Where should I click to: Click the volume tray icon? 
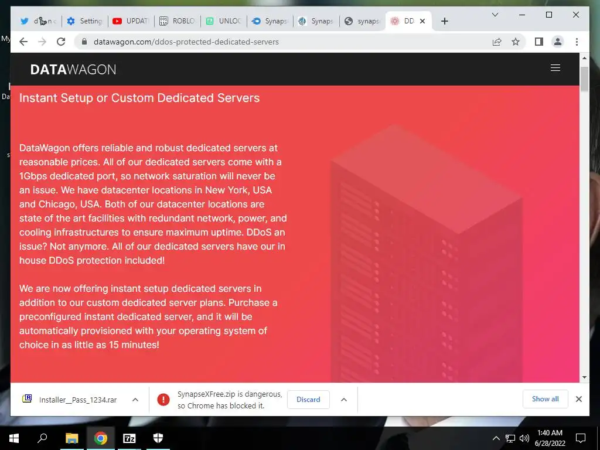tap(524, 438)
